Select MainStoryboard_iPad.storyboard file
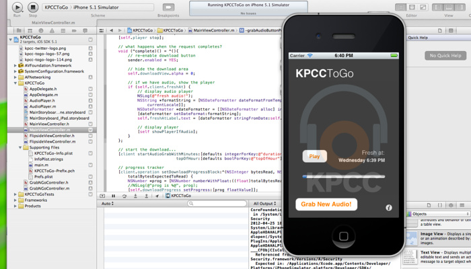 59,118
